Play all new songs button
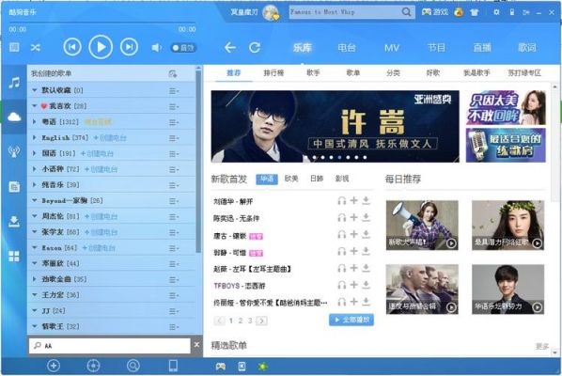 351,320
